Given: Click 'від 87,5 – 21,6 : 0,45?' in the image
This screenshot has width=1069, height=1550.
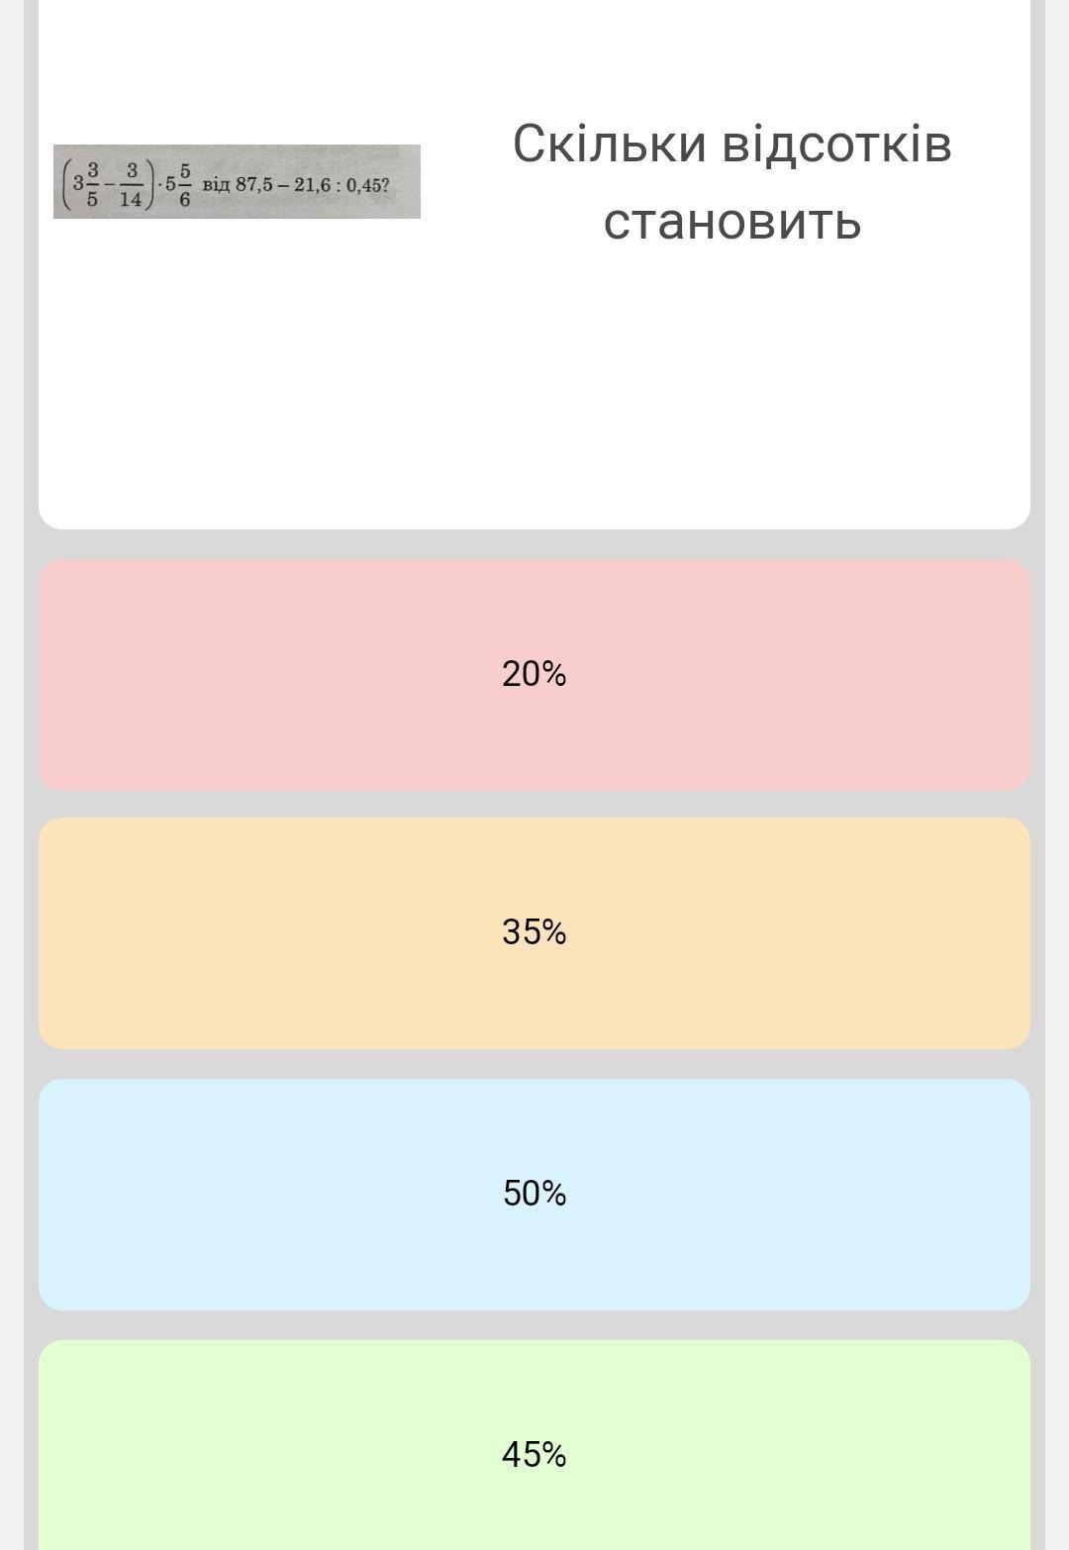Looking at the screenshot, I should 296,185.
